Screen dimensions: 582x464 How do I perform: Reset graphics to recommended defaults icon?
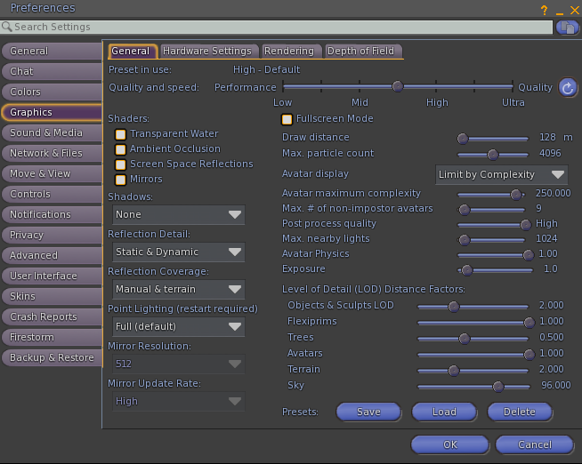click(568, 88)
